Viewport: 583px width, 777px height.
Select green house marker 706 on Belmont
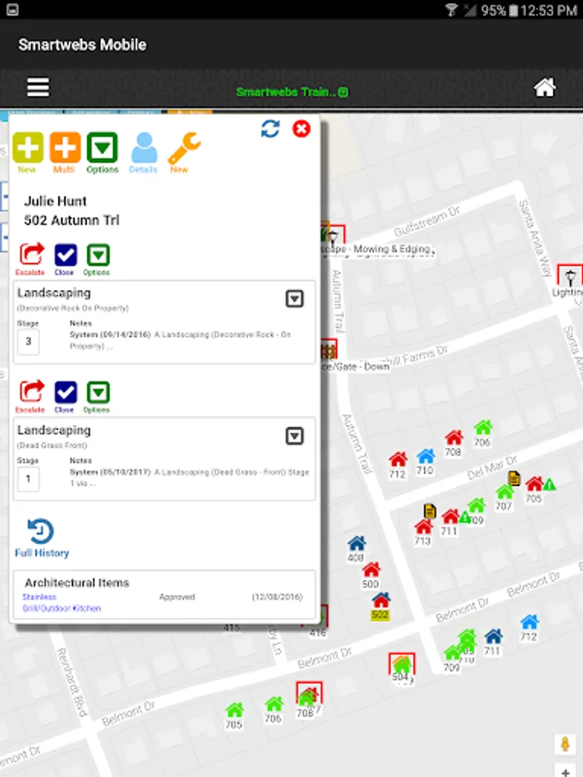point(274,704)
